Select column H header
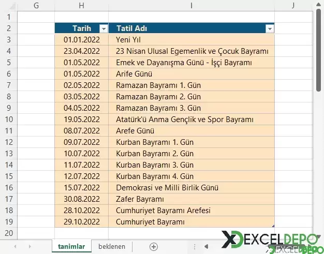324x254 pixels. pos(82,6)
